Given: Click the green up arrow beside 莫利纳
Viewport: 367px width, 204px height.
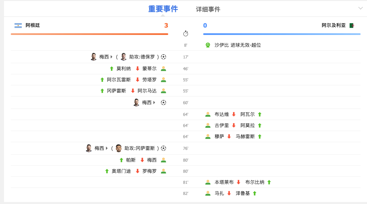Looking at the screenshot, I should coord(112,69).
